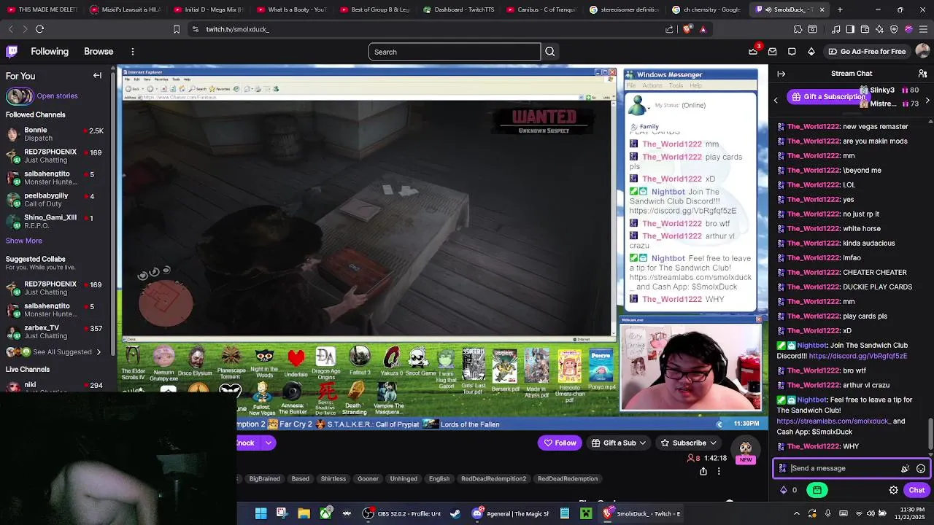The height and width of the screenshot is (525, 934).
Task: Follow the SmolxDuck_ channel
Action: [x=560, y=443]
